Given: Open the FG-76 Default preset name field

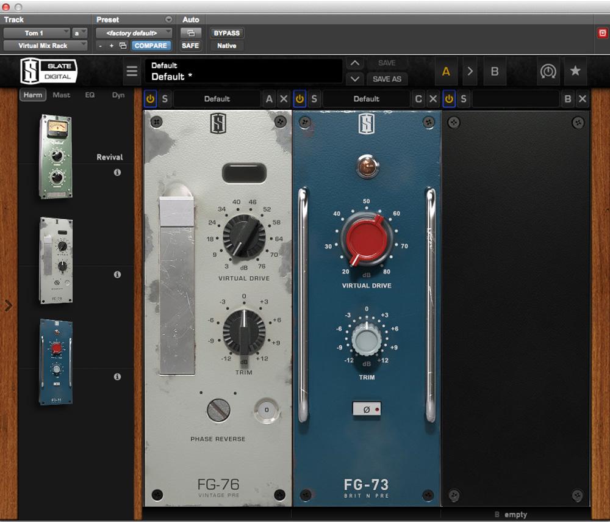Looking at the screenshot, I should coord(217,99).
